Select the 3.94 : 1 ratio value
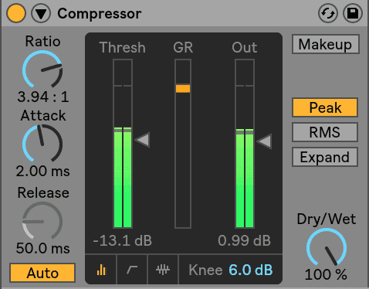Viewport: 369px width, 289px height. [43, 97]
